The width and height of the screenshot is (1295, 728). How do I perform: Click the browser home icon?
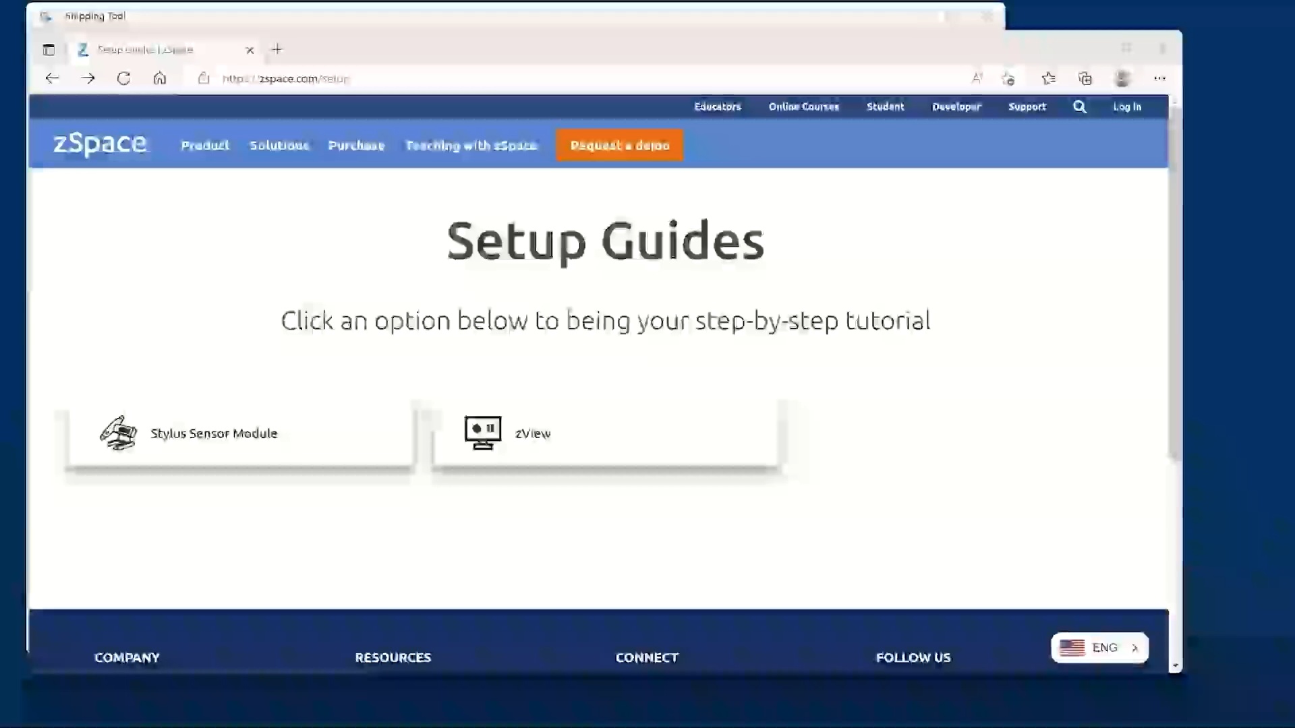(x=159, y=78)
